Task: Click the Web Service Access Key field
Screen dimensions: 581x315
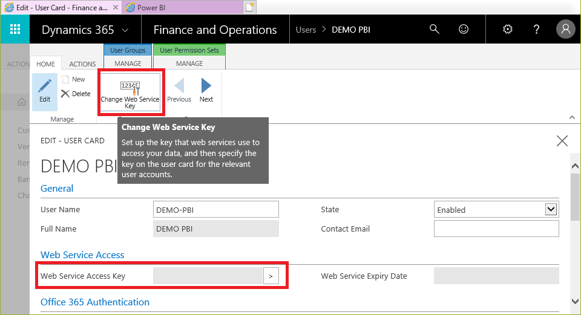Action: pos(208,276)
